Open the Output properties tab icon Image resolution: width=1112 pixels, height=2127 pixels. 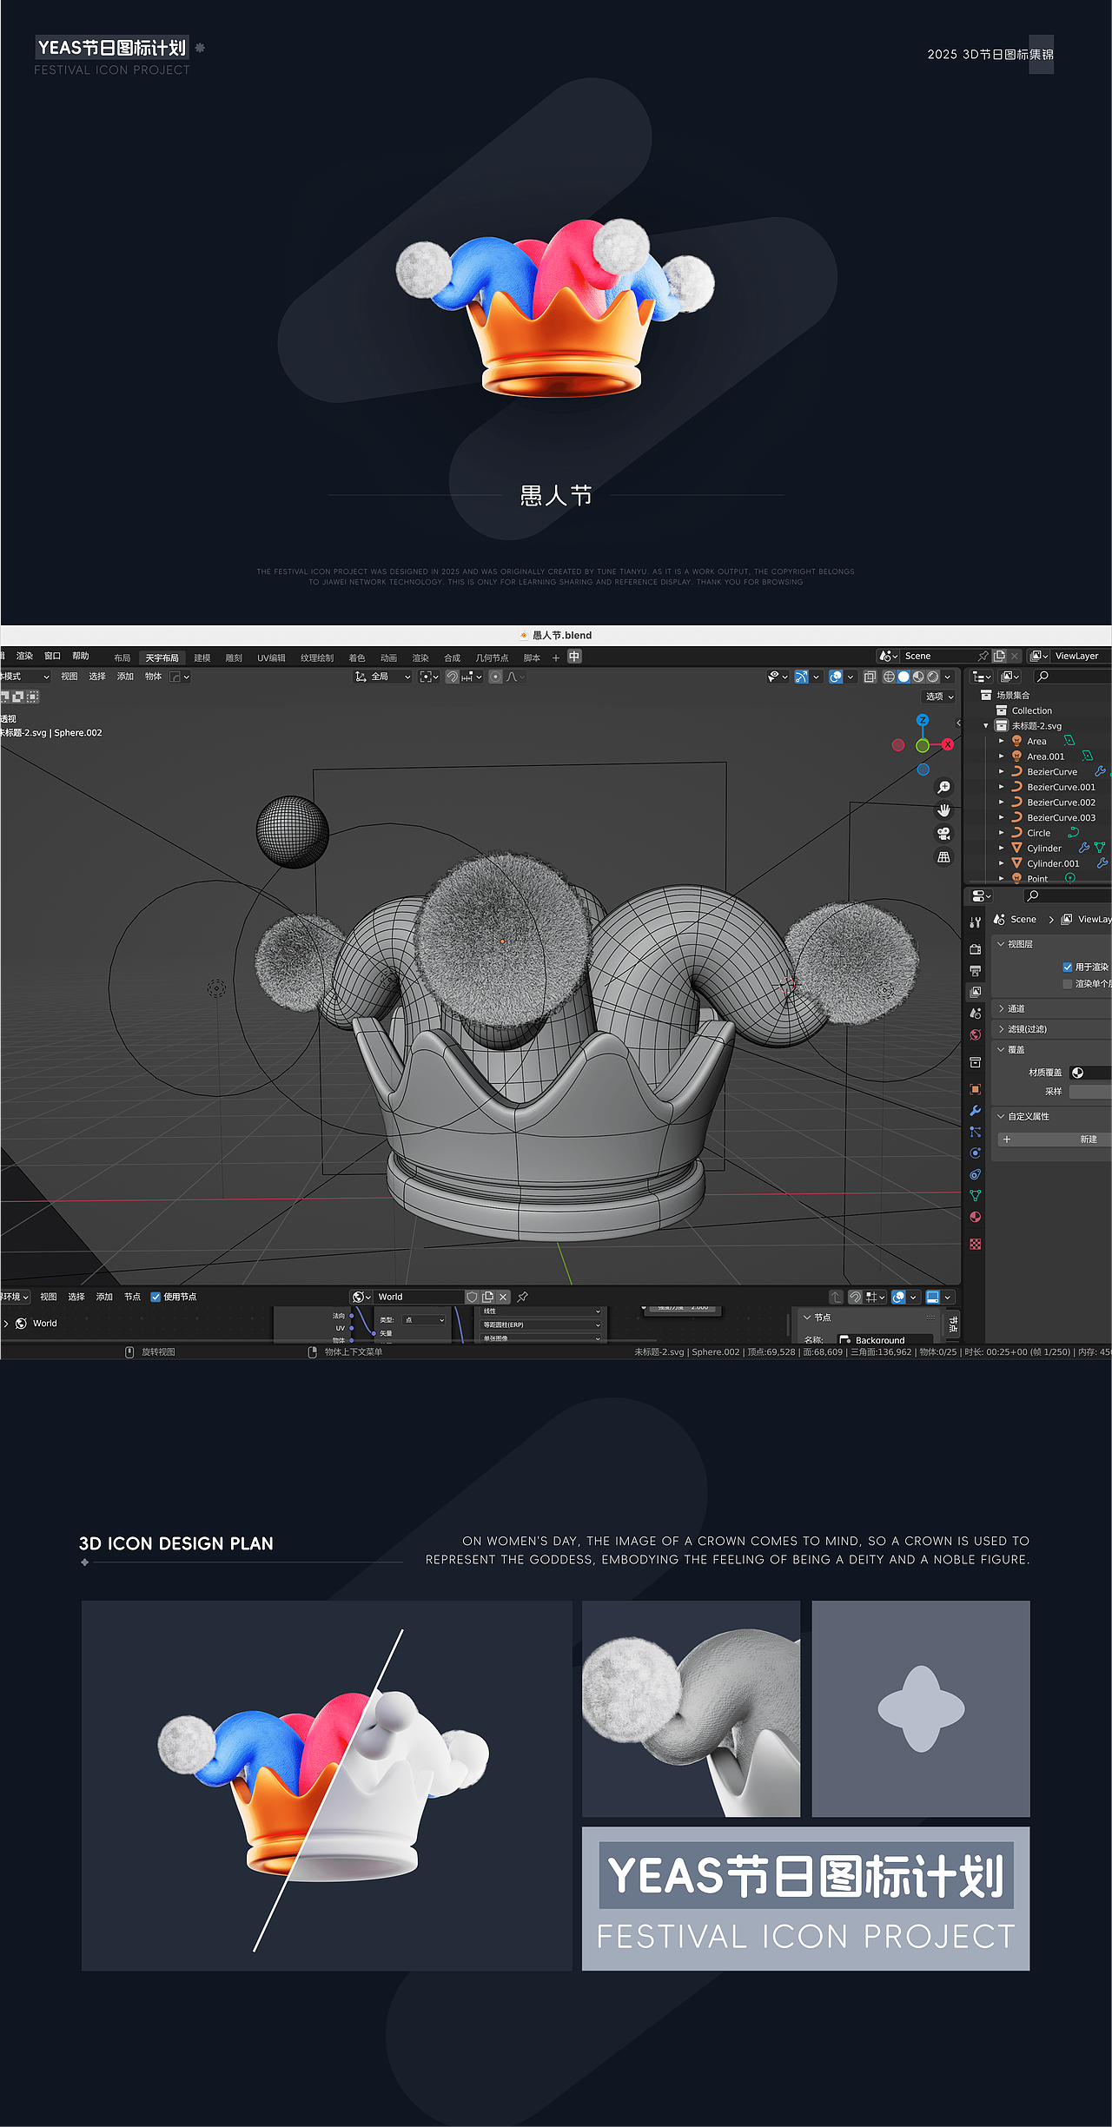976,971
